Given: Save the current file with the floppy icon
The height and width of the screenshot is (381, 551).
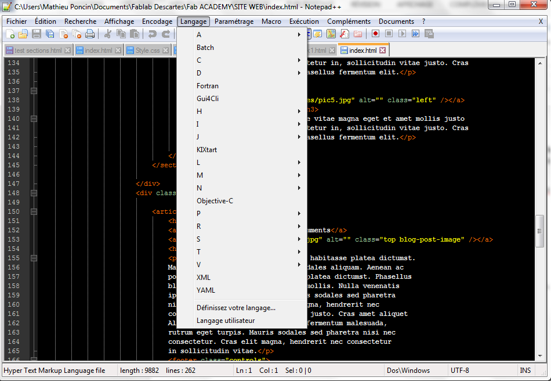Looking at the screenshot, I should [x=37, y=34].
